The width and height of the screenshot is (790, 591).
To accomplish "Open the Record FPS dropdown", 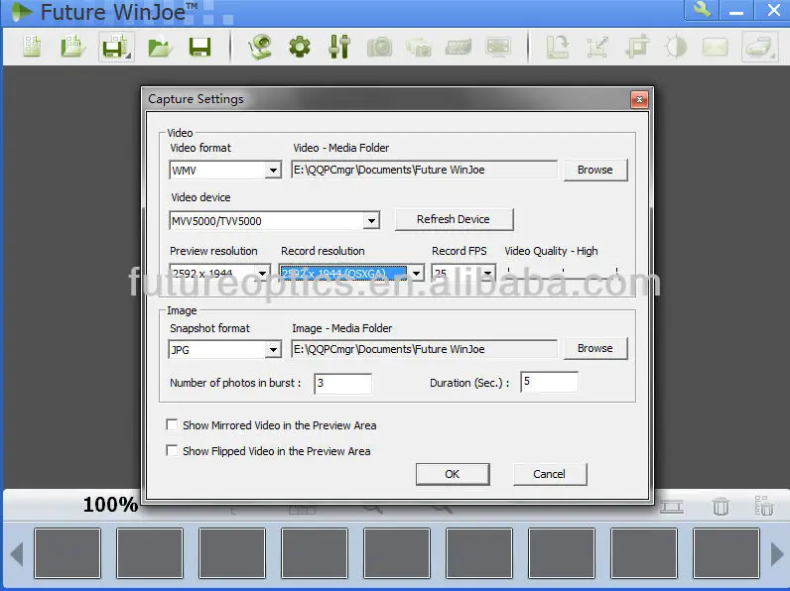I will [x=487, y=274].
